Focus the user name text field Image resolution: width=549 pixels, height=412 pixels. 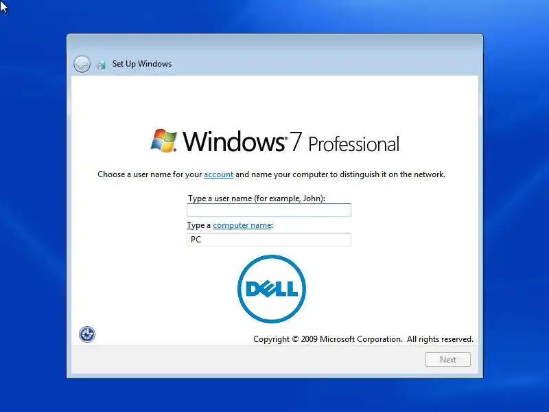[x=269, y=210]
